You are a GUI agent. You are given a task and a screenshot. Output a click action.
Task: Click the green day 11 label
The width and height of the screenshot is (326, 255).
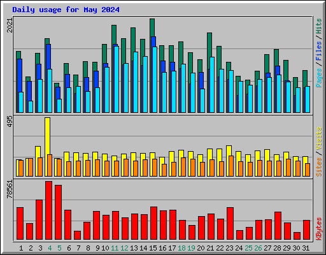point(115,248)
